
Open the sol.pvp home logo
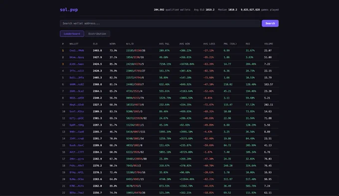(69, 10)
